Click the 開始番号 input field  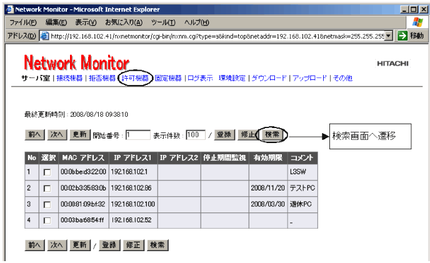138,135
